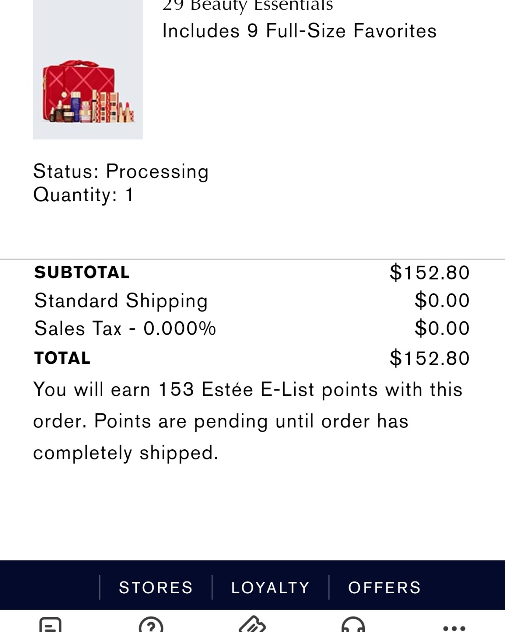
Task: Tap the Standard Shipping $0.00 value
Action: pos(442,301)
